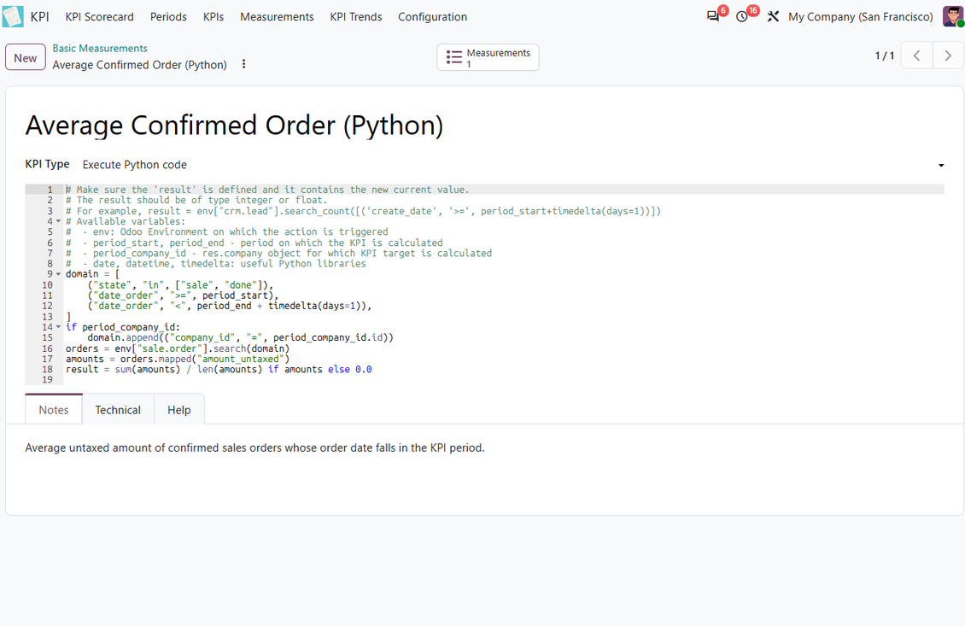
Task: Click first comment line about 'result'
Action: pos(267,190)
